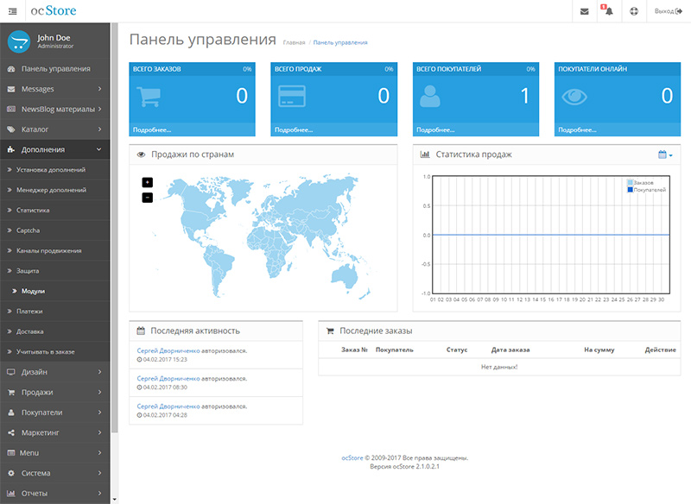Open the bell notifications icon
Image resolution: width=691 pixels, height=504 pixels.
coord(608,11)
